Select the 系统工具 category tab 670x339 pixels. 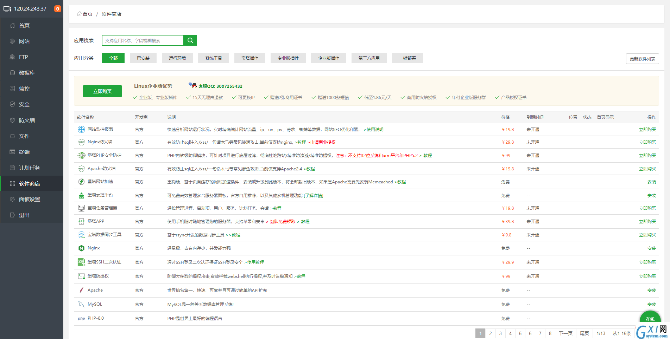tap(214, 58)
